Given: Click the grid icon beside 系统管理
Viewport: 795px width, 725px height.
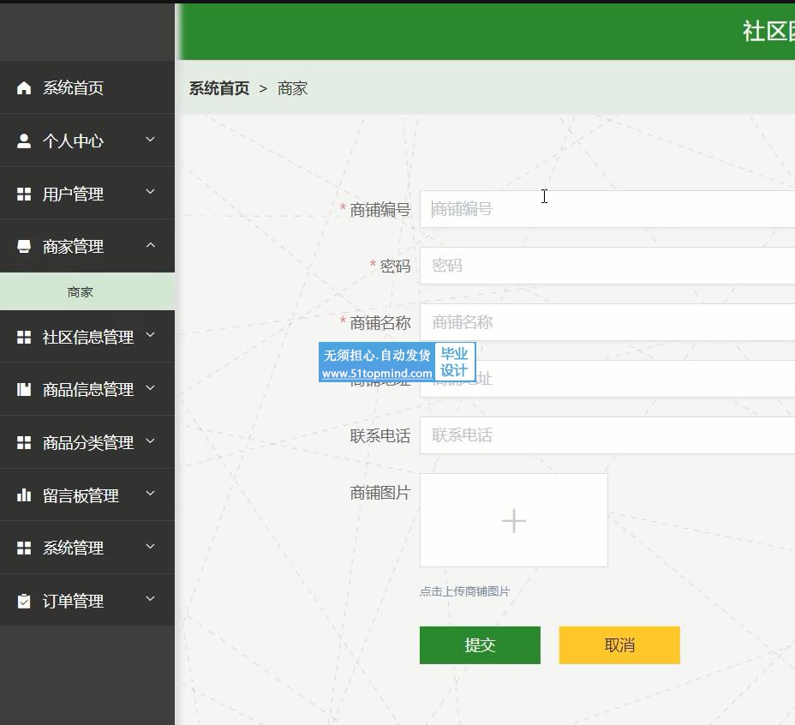Looking at the screenshot, I should click(x=24, y=548).
